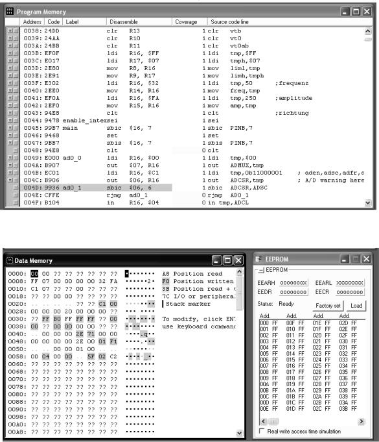Image resolution: width=379 pixels, height=442 pixels.
Task: Click source line 'ADMUX,tmp' at 004A
Action: point(247,166)
